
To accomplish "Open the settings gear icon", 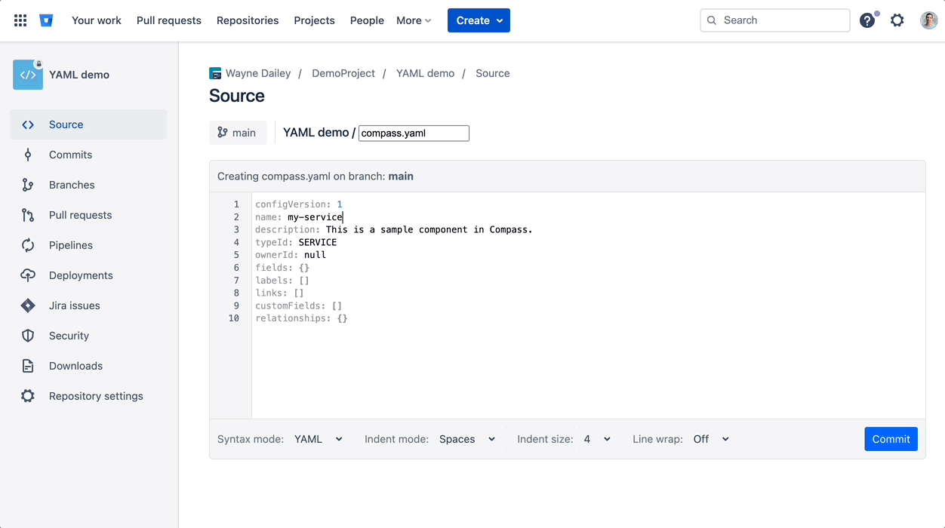I will pyautogui.click(x=897, y=20).
